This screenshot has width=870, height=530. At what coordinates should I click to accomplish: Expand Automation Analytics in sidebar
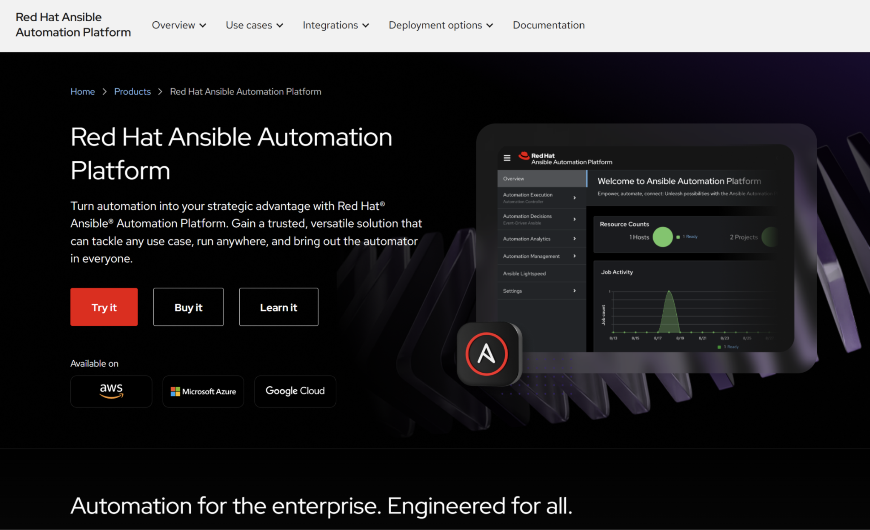click(x=542, y=239)
